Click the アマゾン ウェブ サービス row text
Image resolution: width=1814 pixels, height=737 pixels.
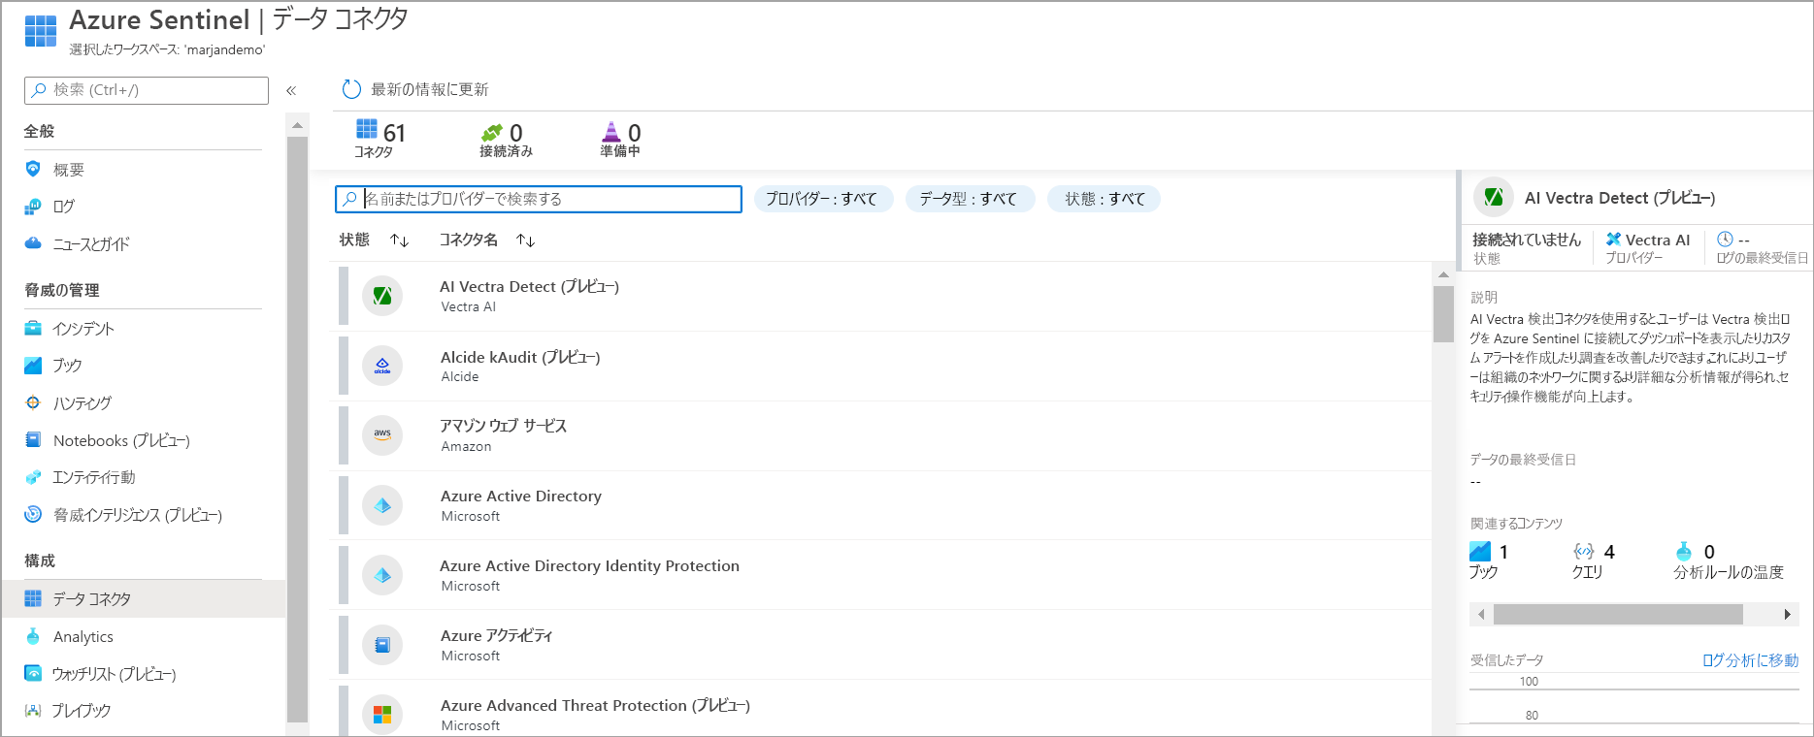tap(504, 426)
